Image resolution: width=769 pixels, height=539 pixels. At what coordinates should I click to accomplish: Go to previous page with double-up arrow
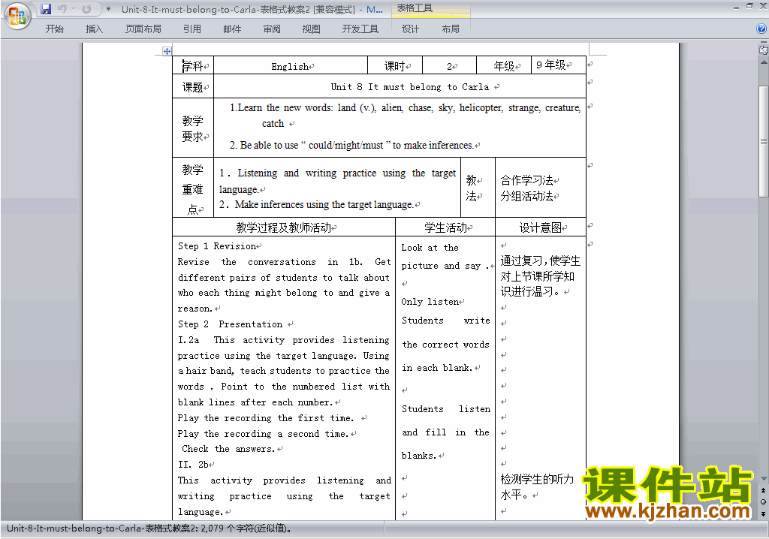pyautogui.click(x=763, y=490)
